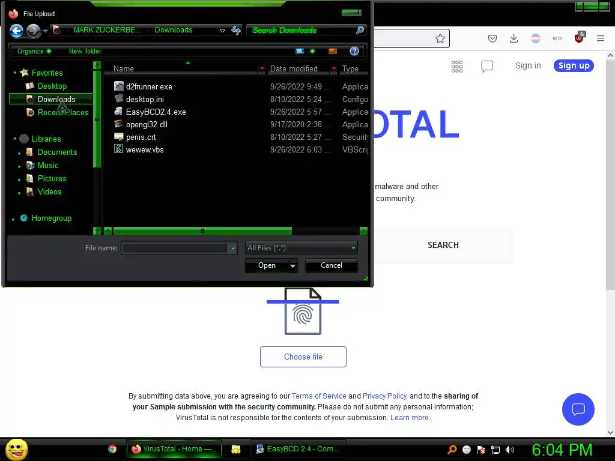Open view options dropdown dot
This screenshot has width=615, height=461.
coord(312,51)
